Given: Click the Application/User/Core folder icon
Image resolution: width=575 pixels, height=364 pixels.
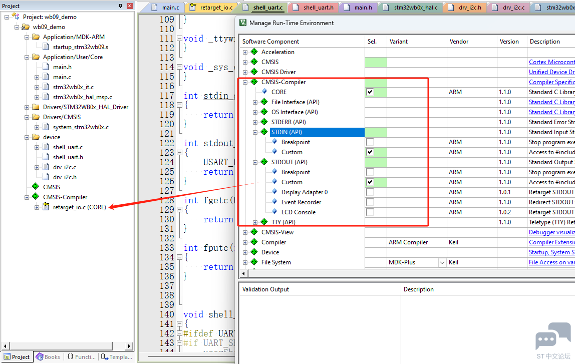Looking at the screenshot, I should 36,57.
